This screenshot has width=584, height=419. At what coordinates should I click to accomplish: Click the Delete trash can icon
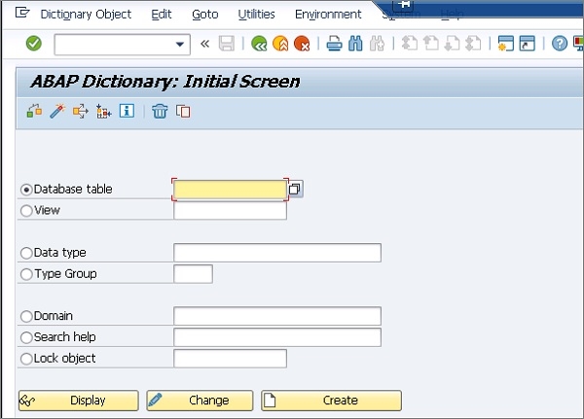pos(160,111)
